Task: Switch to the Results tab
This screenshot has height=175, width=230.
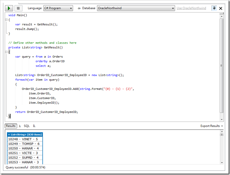Action: point(11,126)
